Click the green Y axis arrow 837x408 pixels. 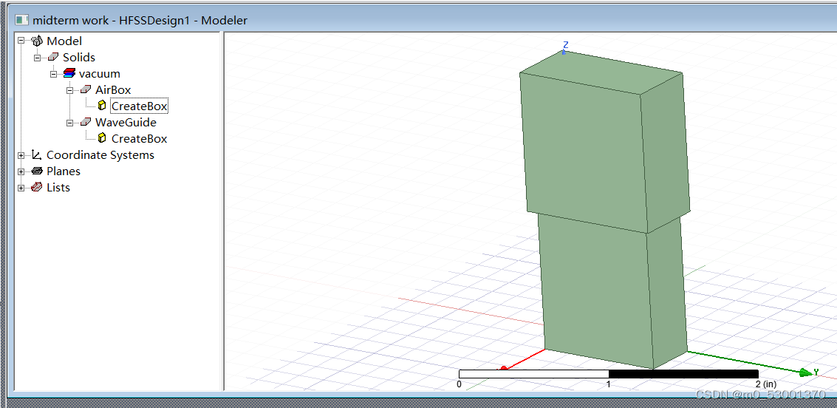point(806,373)
